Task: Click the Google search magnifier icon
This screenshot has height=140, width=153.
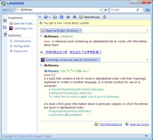Action: pyautogui.click(x=138, y=10)
